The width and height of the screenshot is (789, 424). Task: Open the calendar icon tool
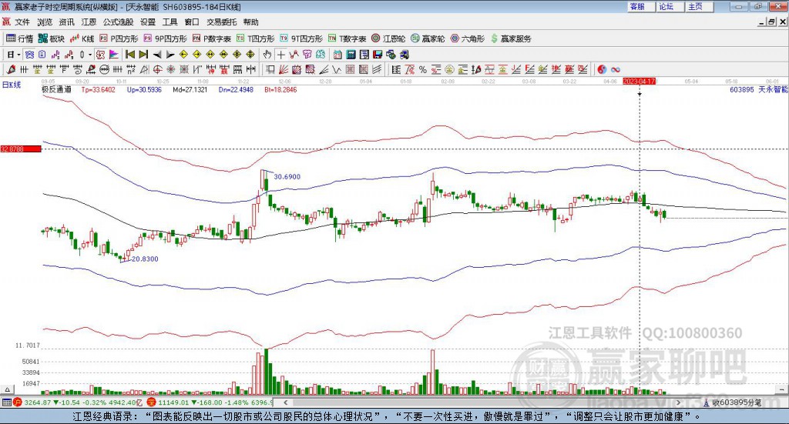click(x=337, y=55)
